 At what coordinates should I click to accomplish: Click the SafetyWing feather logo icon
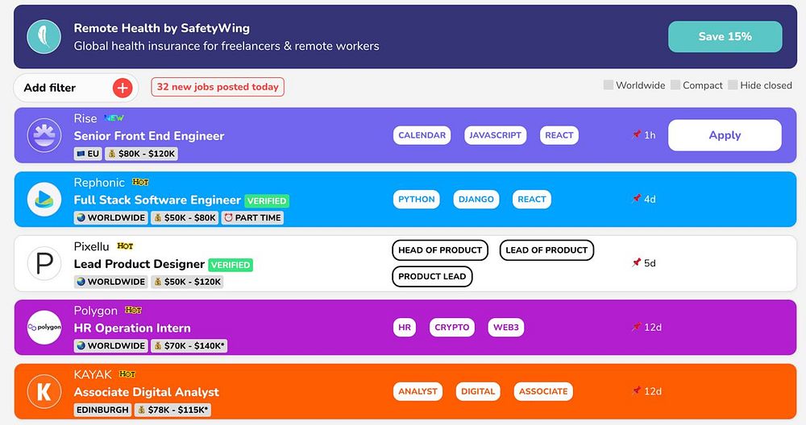coord(44,36)
